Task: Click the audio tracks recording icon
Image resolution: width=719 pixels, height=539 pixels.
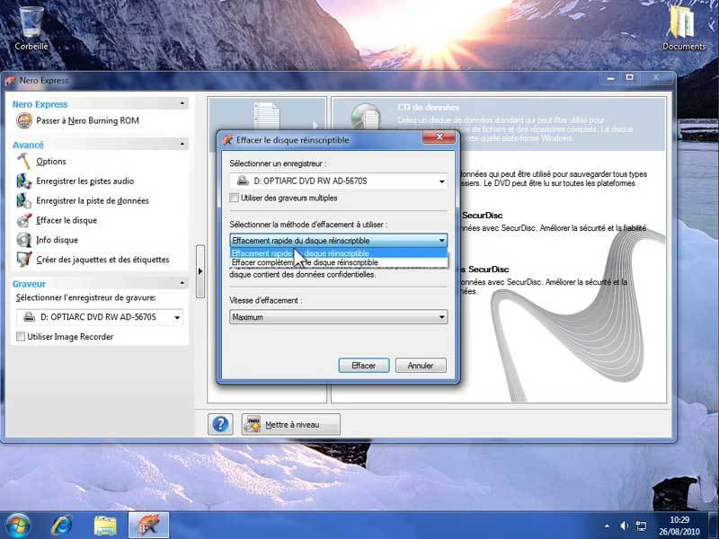Action: click(x=24, y=181)
